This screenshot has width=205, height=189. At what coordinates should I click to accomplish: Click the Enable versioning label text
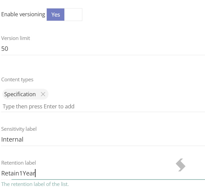(23, 14)
